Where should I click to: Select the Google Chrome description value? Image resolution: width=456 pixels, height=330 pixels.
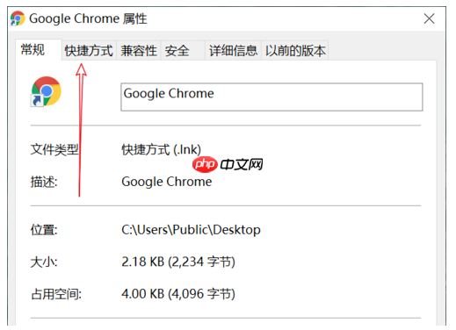coord(167,182)
